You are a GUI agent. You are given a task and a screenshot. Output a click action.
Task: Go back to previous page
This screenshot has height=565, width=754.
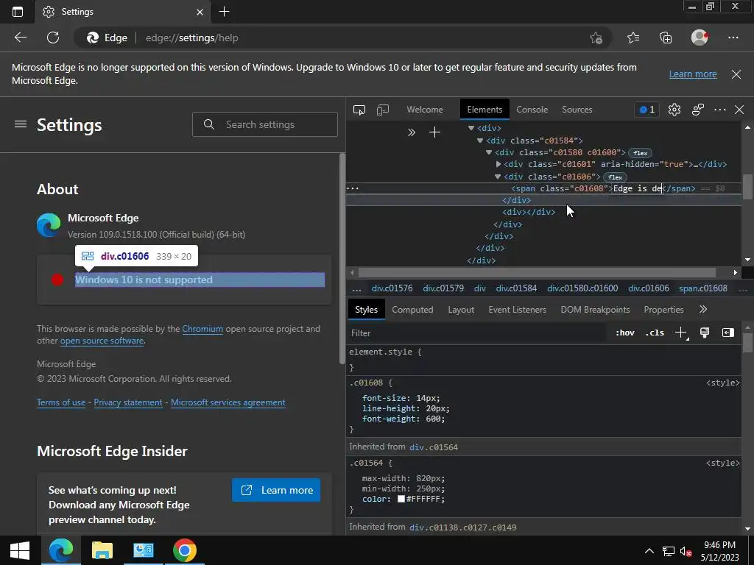[20, 38]
